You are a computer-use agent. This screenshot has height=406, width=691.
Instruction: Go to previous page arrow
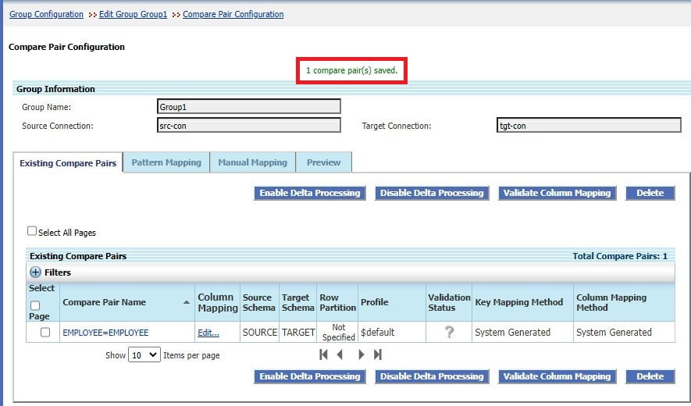[340, 354]
